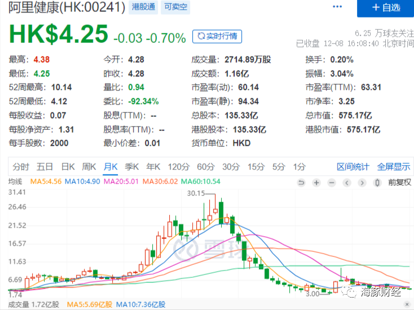Viewport: 414px width, 310px height.
Task: Click the 均线 moving average label
Action: tap(15, 182)
